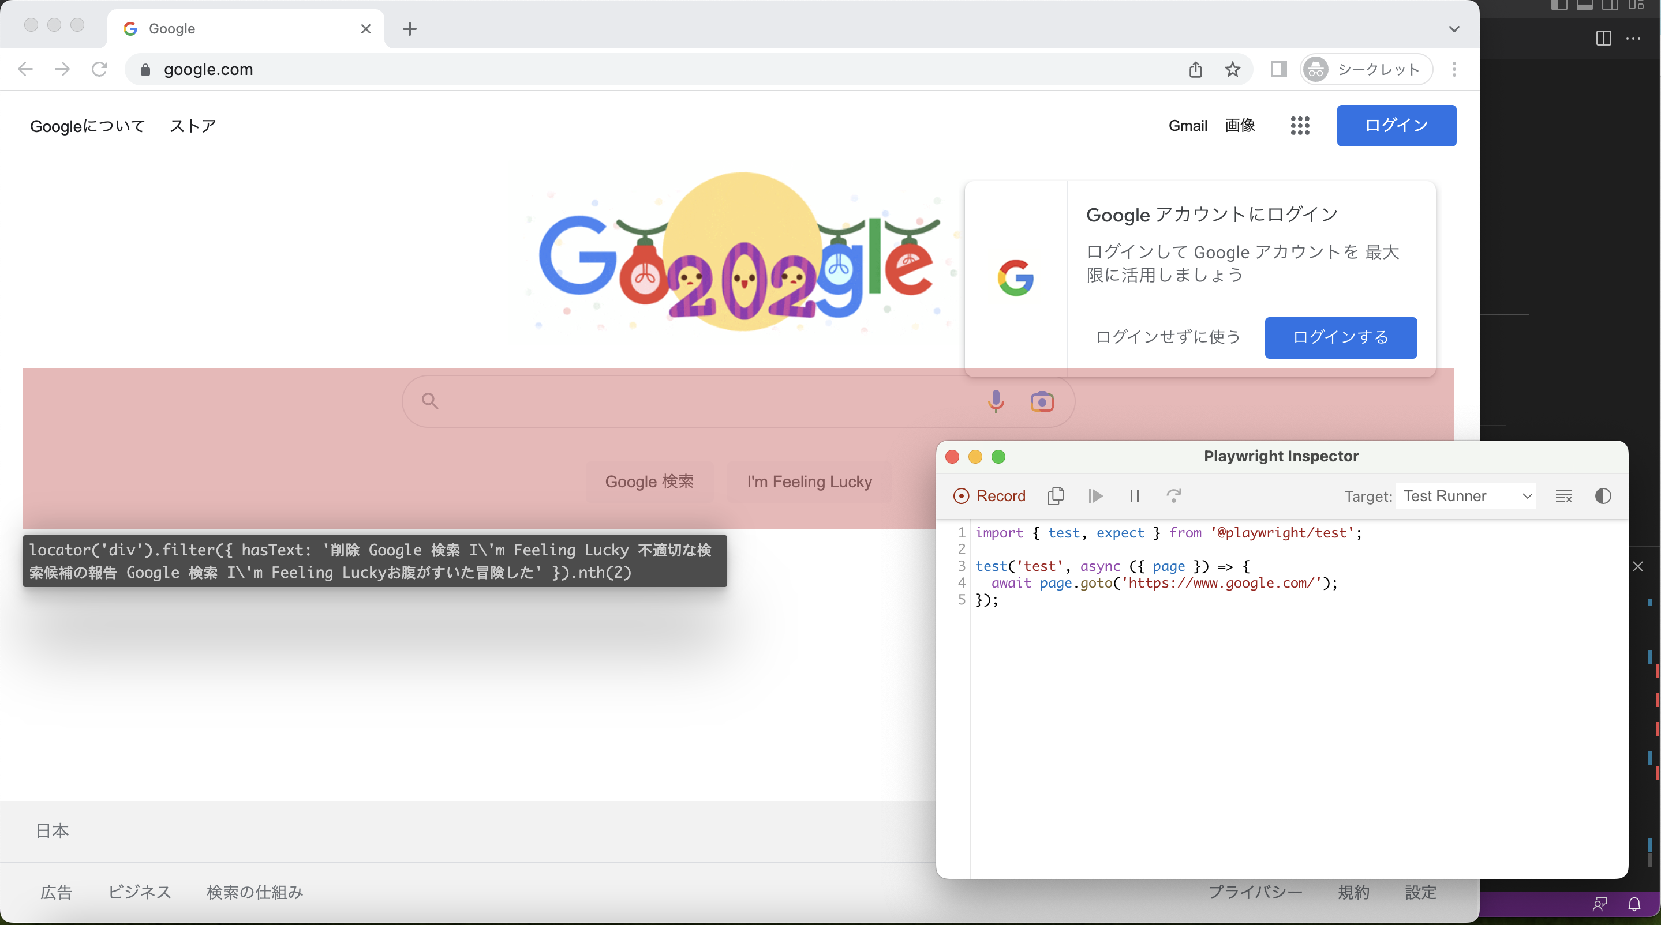Screen dimensions: 1661x925
Task: Open the Target Test Runner dropdown
Action: click(x=1465, y=496)
